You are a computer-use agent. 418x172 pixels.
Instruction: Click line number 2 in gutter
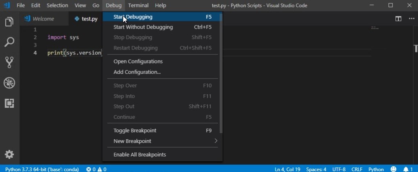pos(35,37)
